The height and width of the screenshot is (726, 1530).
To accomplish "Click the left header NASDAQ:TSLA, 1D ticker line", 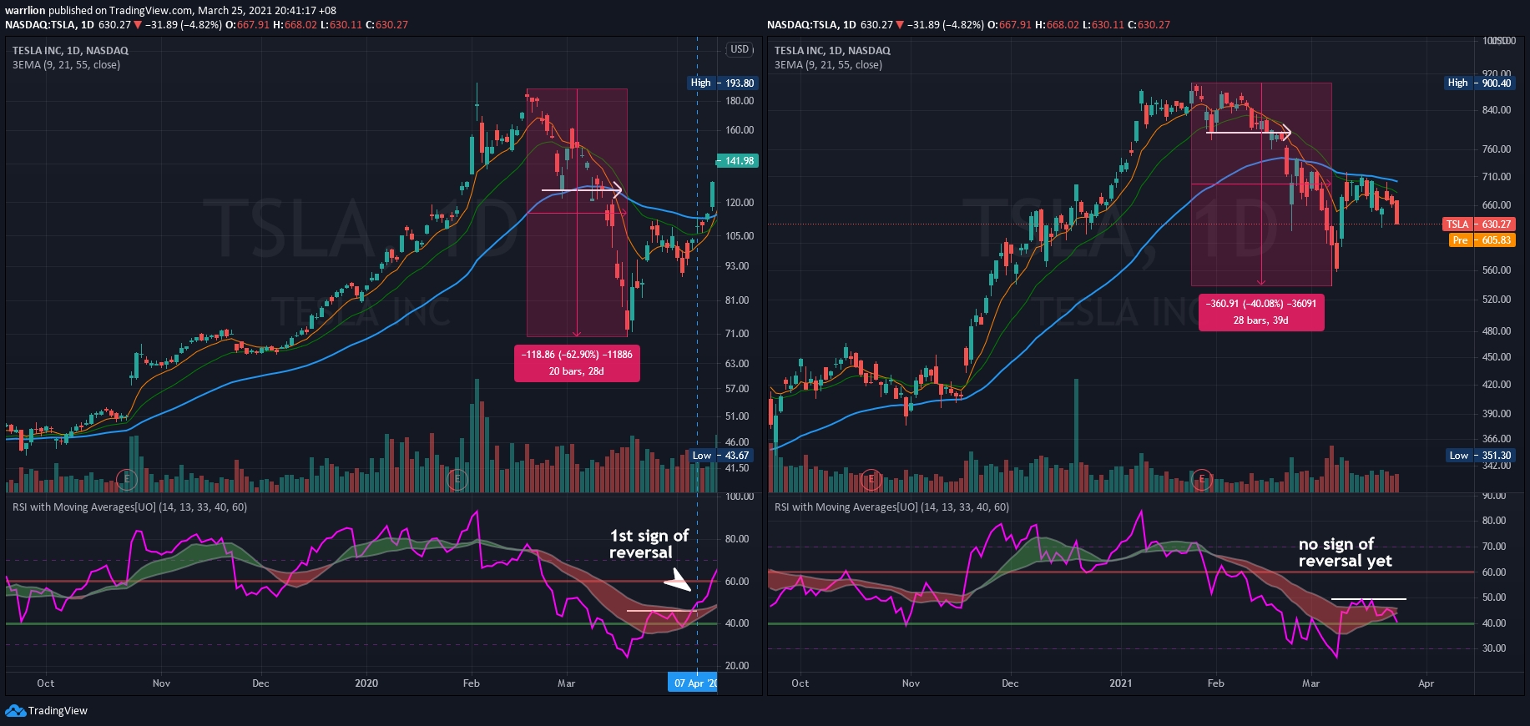I will (207, 25).
